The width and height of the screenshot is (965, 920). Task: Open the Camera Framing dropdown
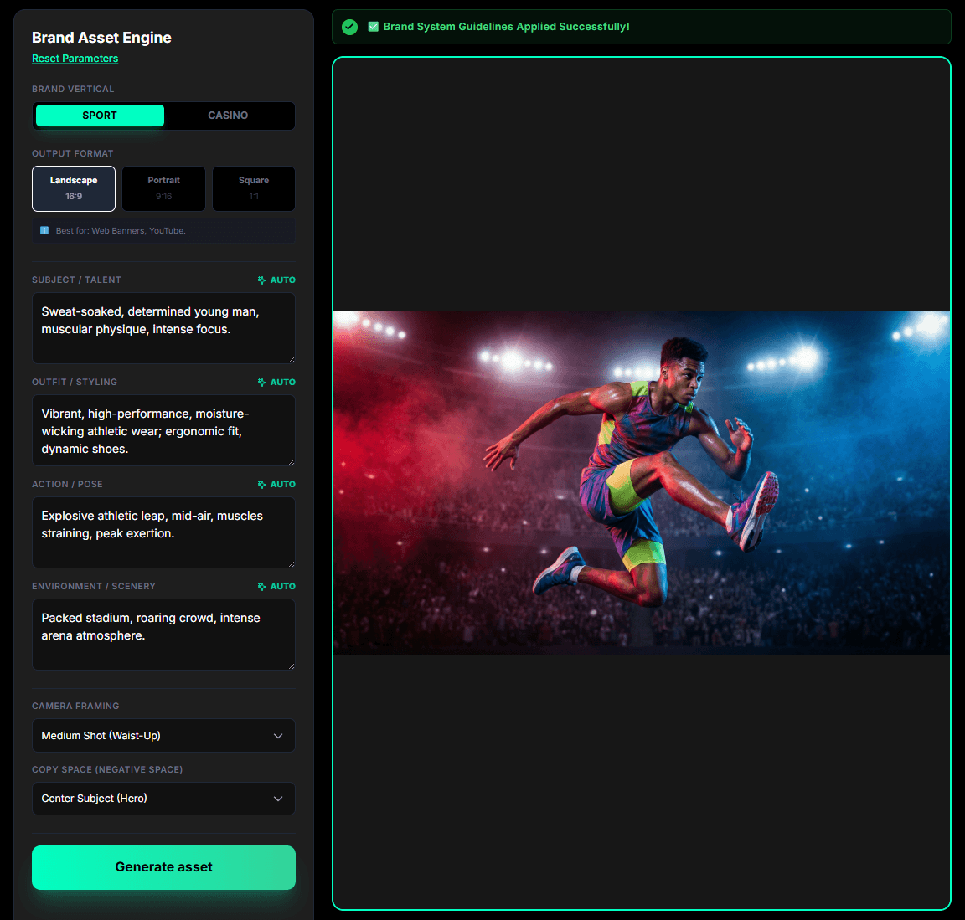click(163, 736)
